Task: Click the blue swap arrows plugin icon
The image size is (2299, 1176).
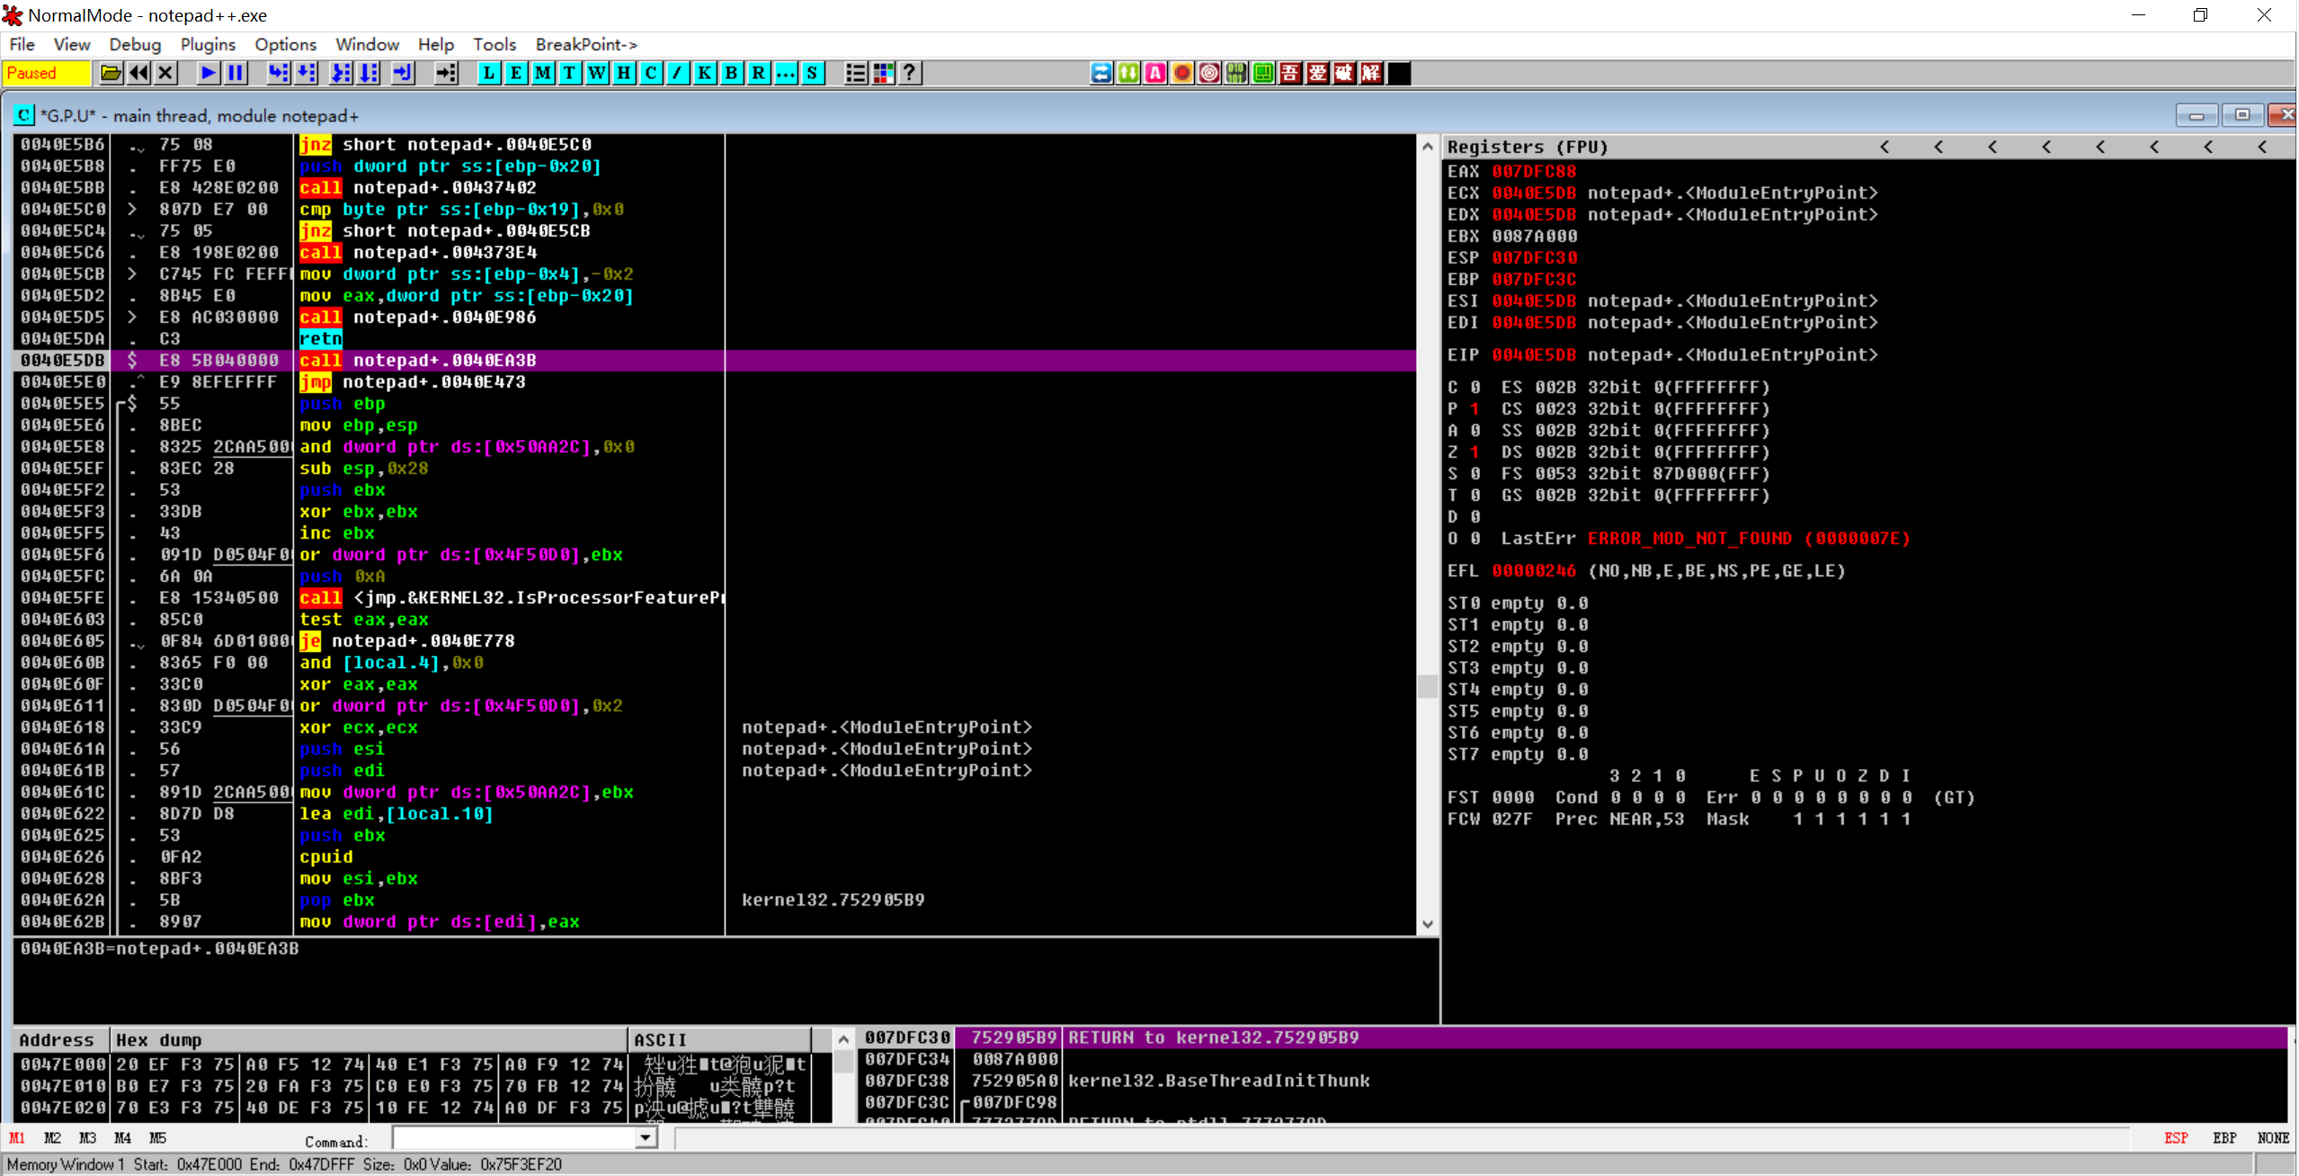Action: point(1101,73)
